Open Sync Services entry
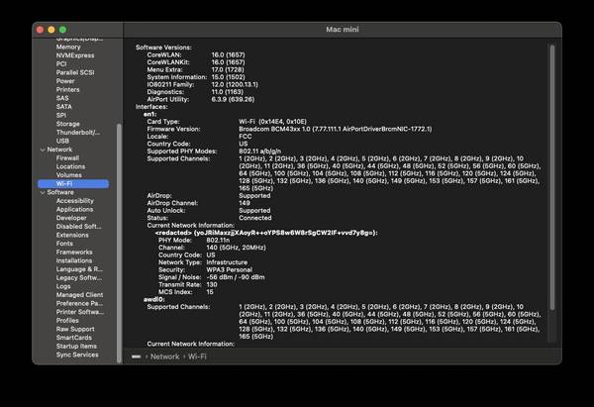Viewport: 594px width, 407px height. (x=77, y=355)
